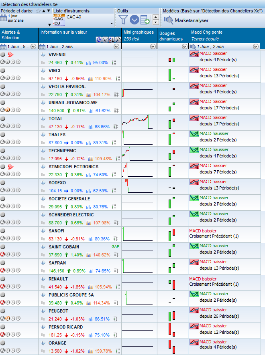
Task: Open the TECHNIPFMC mini chart
Action: pos(137,154)
